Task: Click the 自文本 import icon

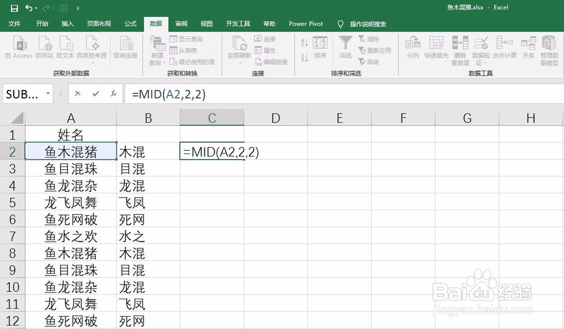Action: tap(65, 47)
